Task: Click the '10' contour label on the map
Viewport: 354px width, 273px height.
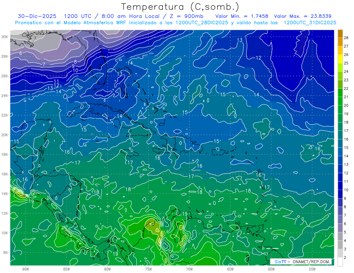Action: (x=76, y=71)
